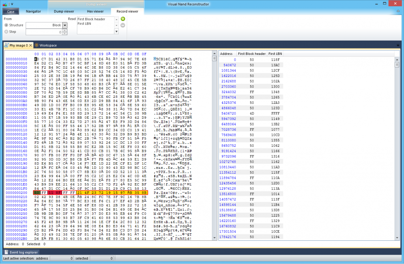Open record address 1081344

[228, 70]
